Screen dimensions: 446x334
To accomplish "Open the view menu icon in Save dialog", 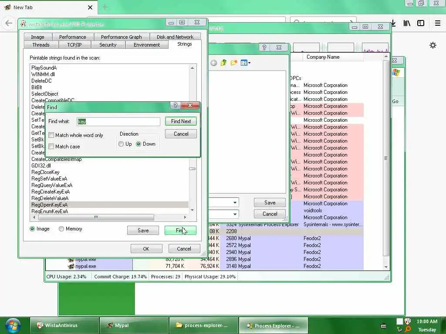I will 245,63.
